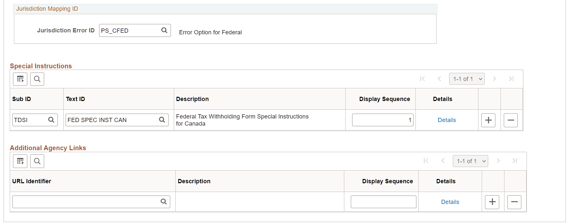The height and width of the screenshot is (224, 572).
Task: Open Details link for Special Instructions row
Action: click(447, 120)
